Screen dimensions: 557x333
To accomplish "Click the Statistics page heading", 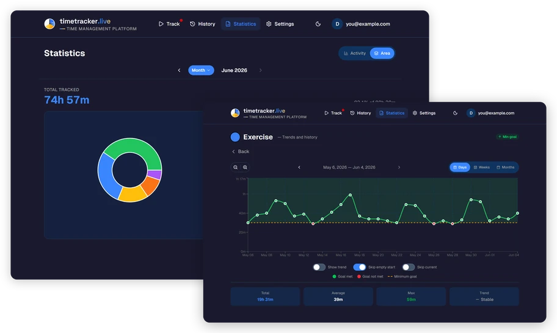I will coord(65,53).
